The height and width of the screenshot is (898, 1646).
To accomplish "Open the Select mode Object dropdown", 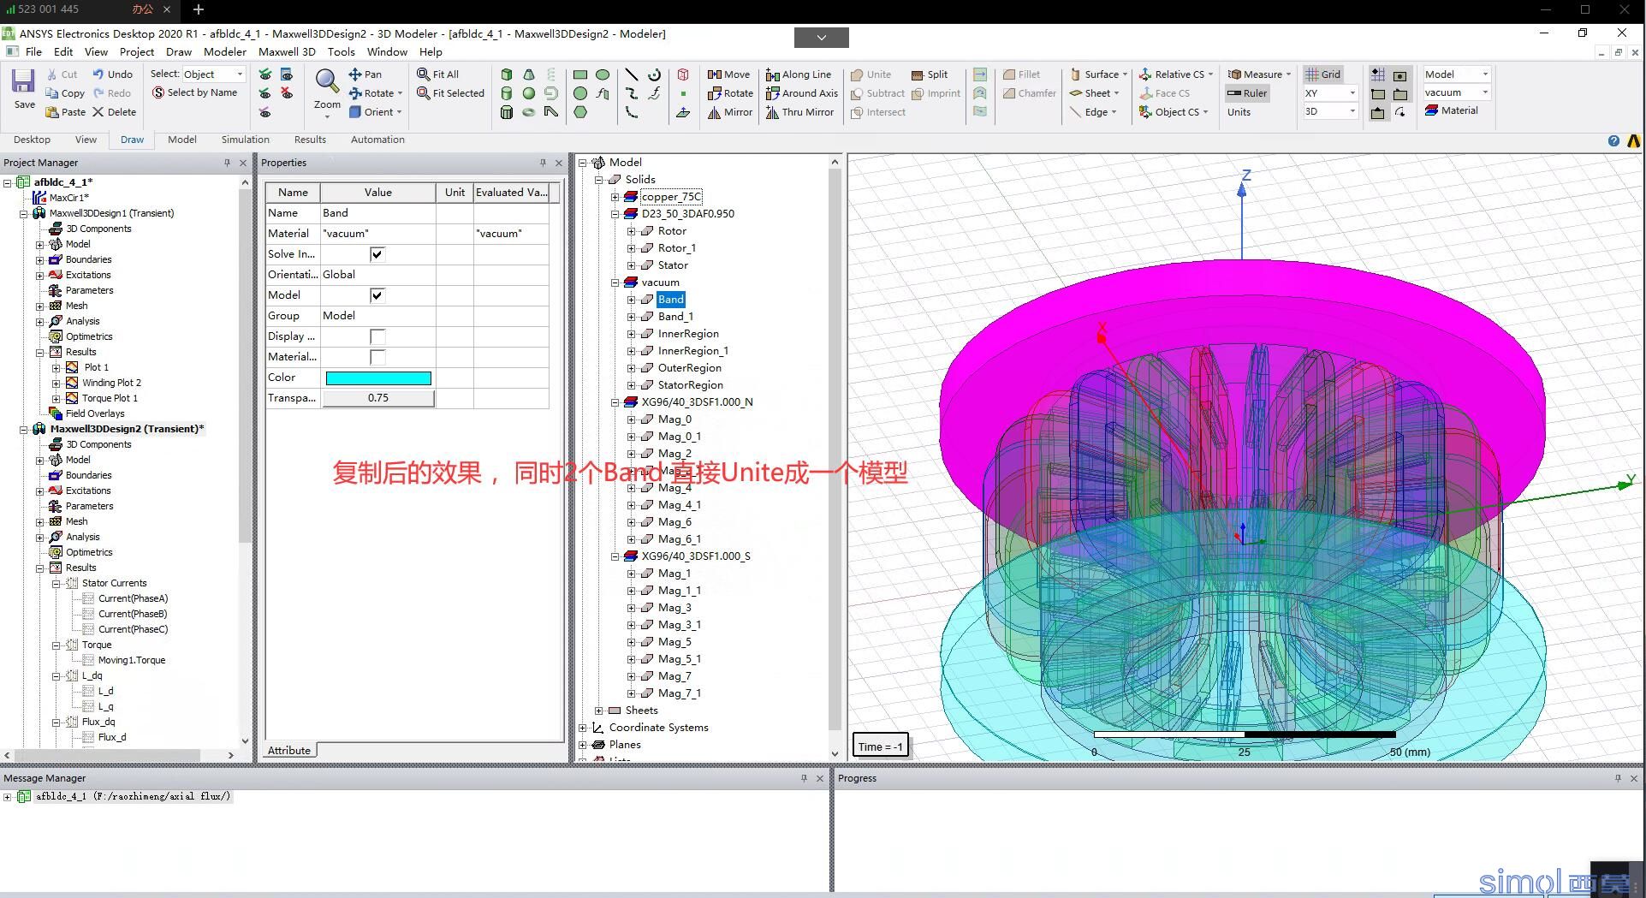I will (214, 74).
